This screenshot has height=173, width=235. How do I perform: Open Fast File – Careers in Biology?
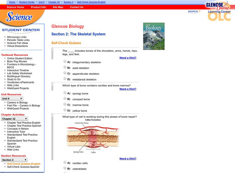pyautogui.click(x=24, y=105)
